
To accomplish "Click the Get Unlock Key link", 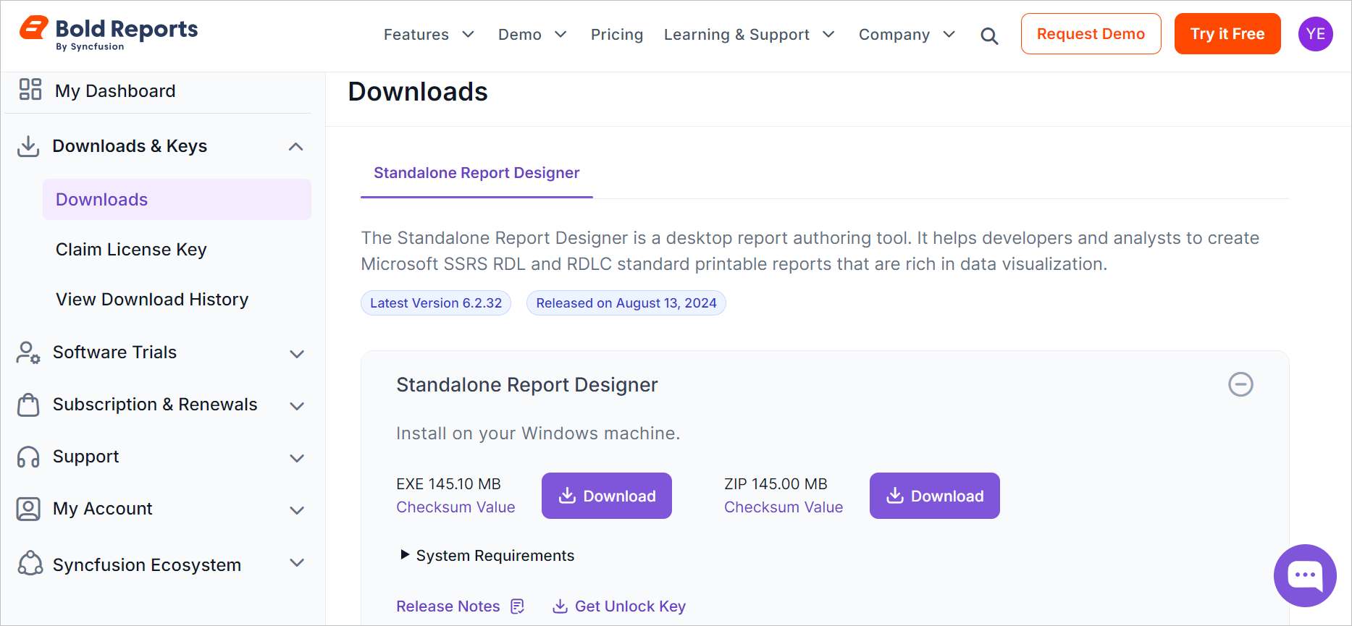I will pos(630,606).
